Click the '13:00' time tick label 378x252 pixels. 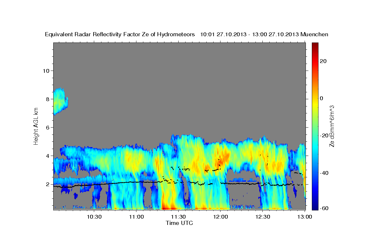(x=305, y=217)
